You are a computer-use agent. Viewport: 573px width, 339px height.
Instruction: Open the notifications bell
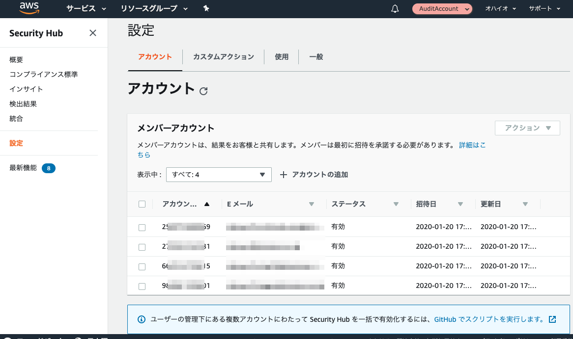click(395, 9)
